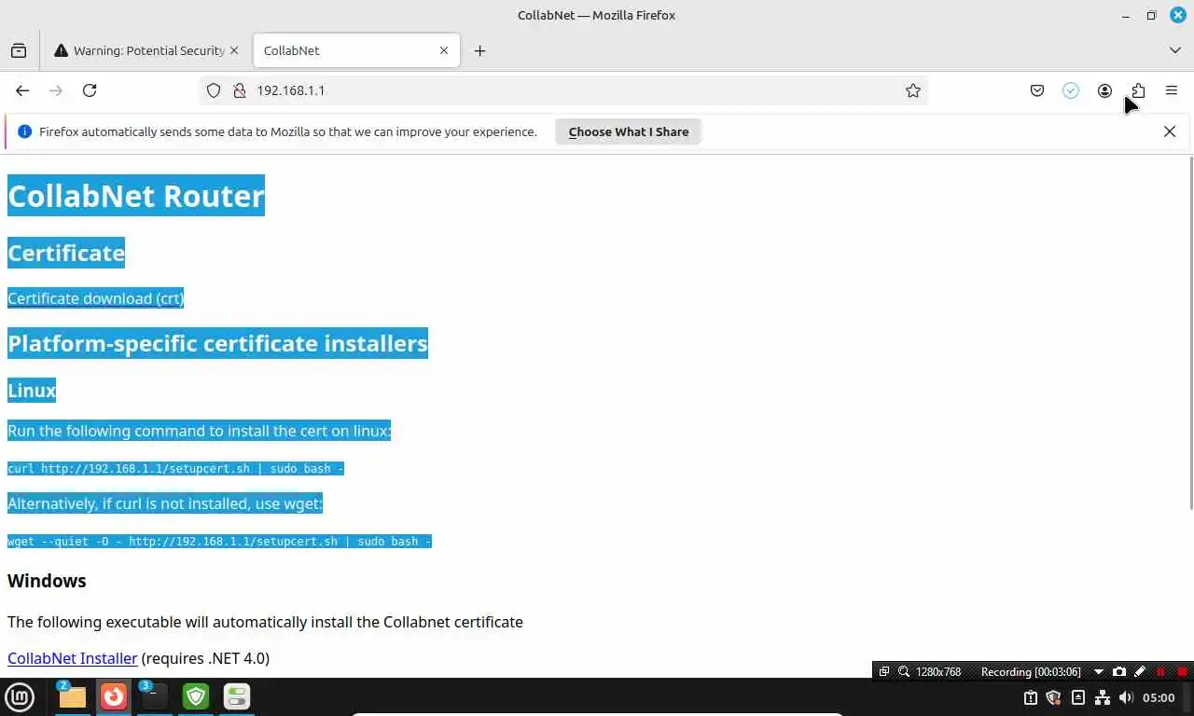1194x716 pixels.
Task: Pause the recording with red pause button
Action: [x=1160, y=671]
